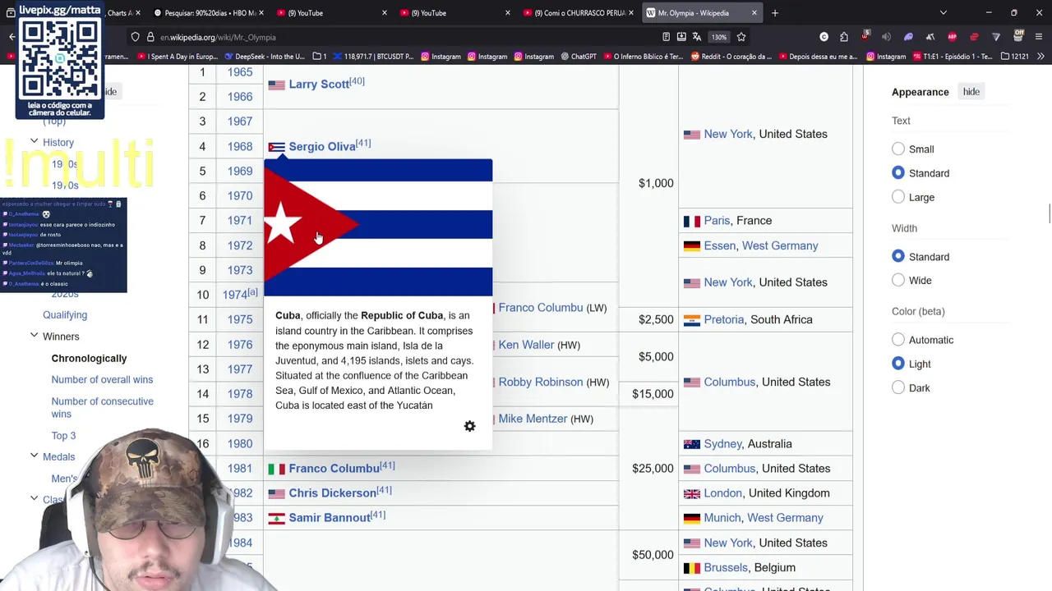Select Large text size
Image resolution: width=1052 pixels, height=591 pixels.
click(x=898, y=197)
